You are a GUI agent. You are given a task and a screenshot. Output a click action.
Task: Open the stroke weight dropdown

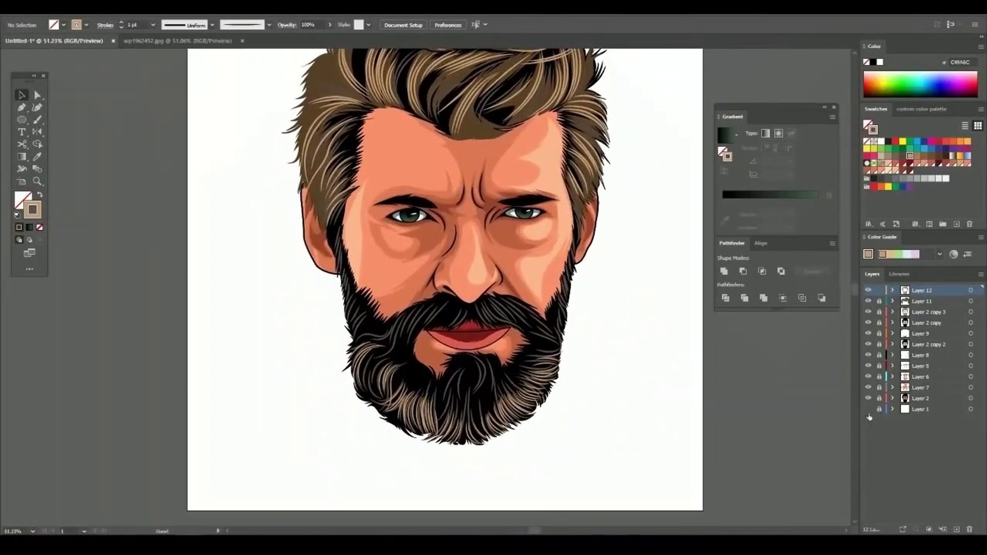(x=153, y=25)
